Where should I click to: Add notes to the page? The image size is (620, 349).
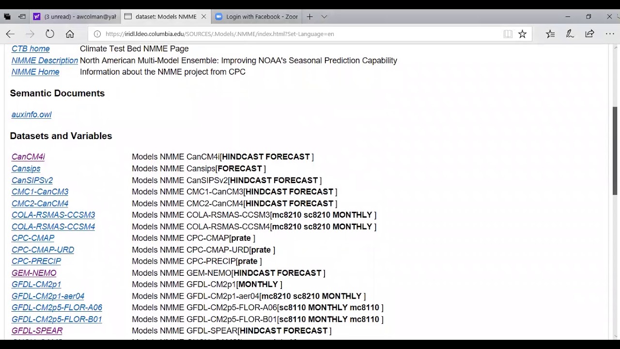click(x=570, y=34)
